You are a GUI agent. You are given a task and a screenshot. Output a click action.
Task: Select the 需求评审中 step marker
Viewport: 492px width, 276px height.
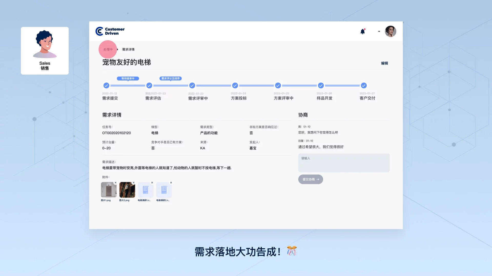[x=192, y=85]
